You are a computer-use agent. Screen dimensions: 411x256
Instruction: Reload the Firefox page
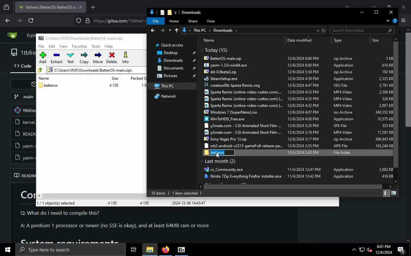point(31,20)
